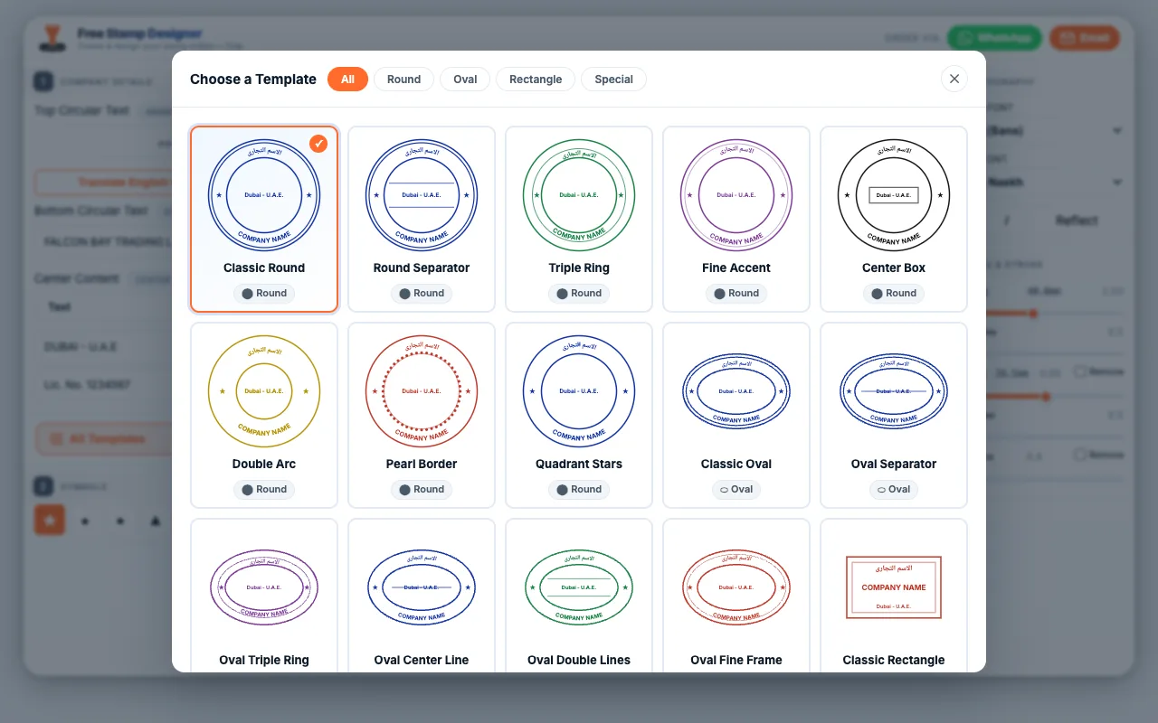This screenshot has width=1158, height=723.
Task: Choose the Classic Oval template
Action: pos(736,415)
